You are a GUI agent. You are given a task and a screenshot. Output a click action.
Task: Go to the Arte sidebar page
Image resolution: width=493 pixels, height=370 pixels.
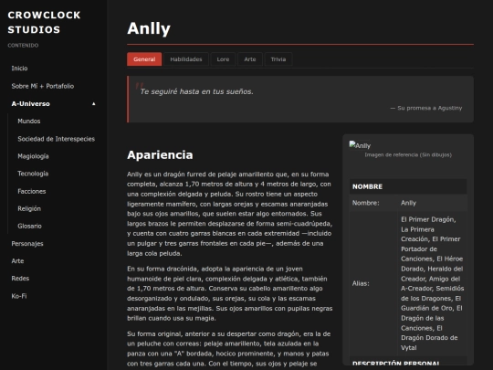[x=17, y=260]
